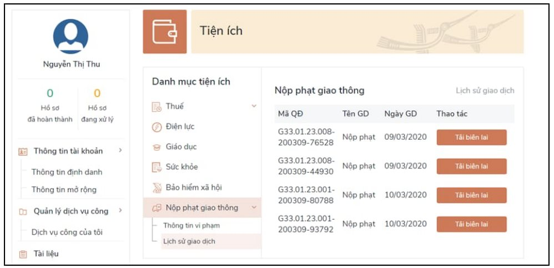Click the Tài liệu clipboard icon
The image size is (554, 268).
click(23, 254)
